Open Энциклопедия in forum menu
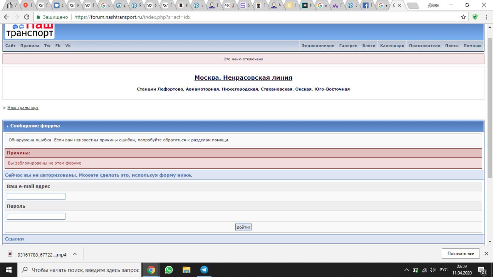This screenshot has height=277, width=493. pos(318,45)
